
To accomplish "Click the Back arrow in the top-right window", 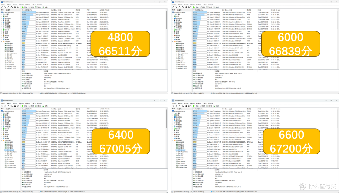I will point(173,7).
